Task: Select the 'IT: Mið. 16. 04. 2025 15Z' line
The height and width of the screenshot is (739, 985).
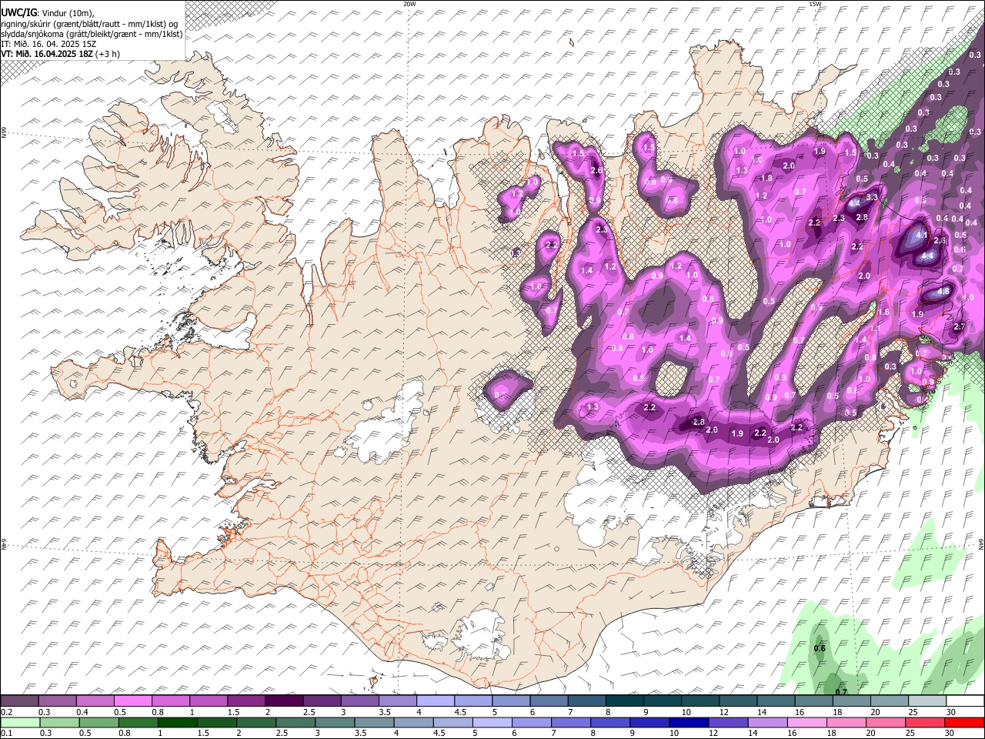Action: click(x=48, y=44)
